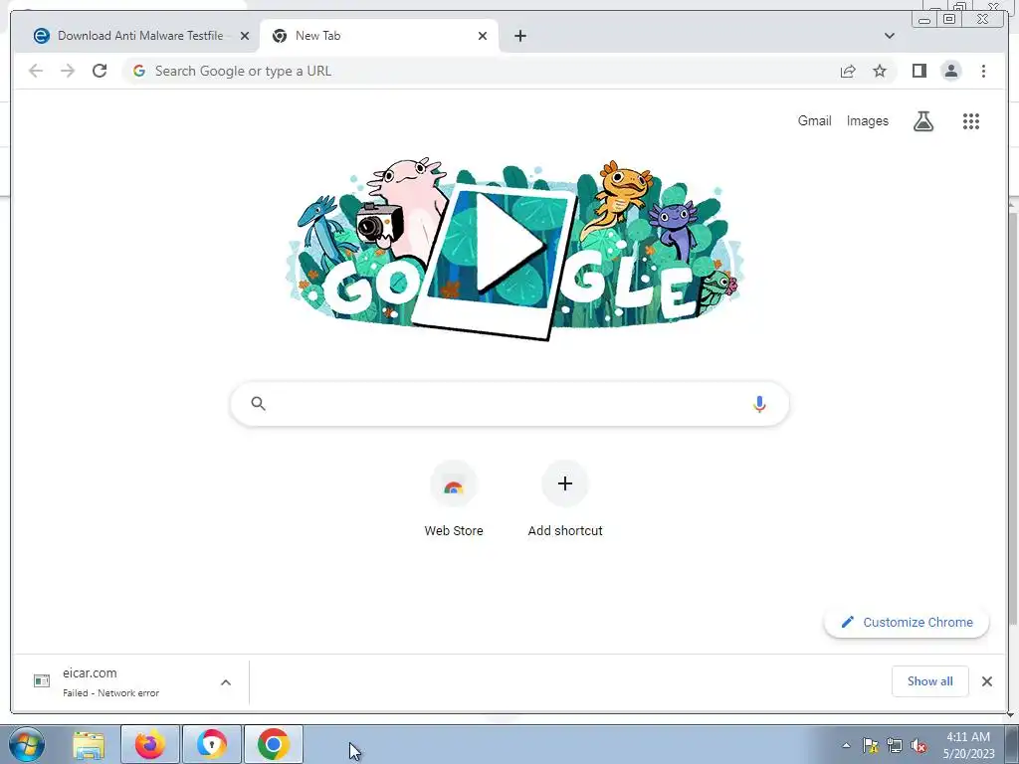
Task: Reload the page with the refresh icon
Action: pyautogui.click(x=100, y=71)
